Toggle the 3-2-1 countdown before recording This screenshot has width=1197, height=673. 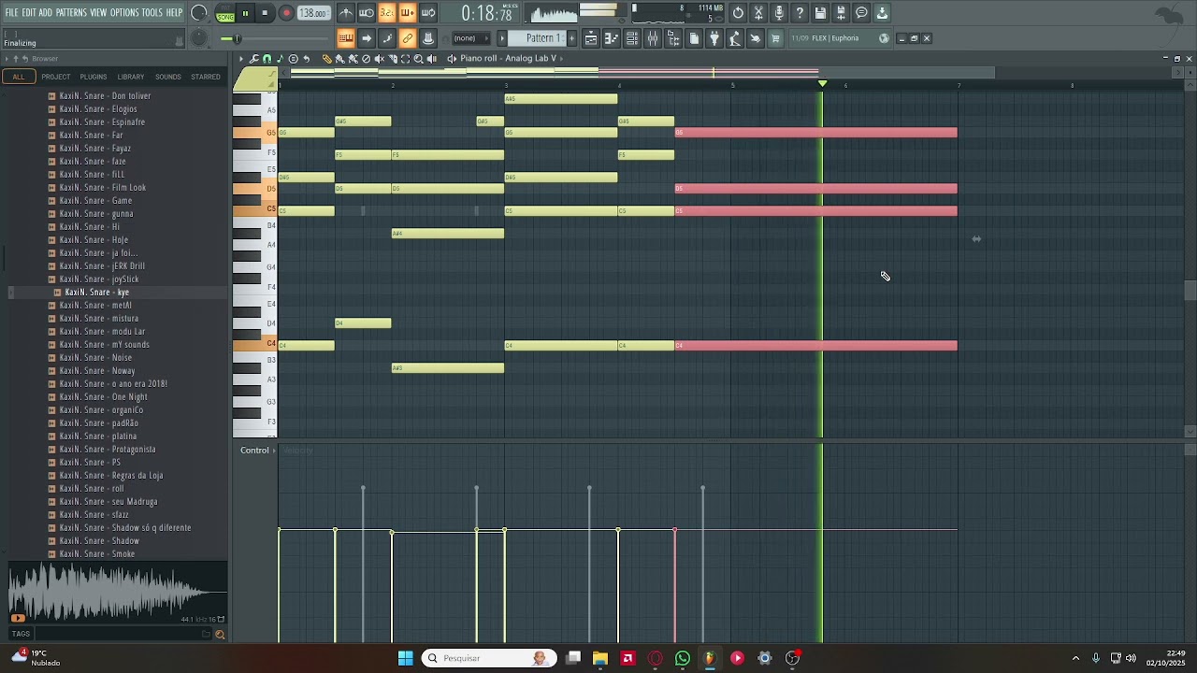coord(386,13)
